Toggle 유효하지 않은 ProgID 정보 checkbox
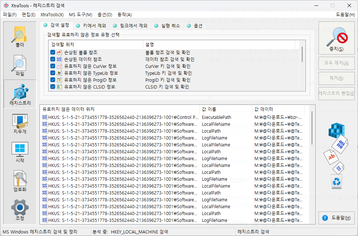Screen dimensions: 358x236 [53, 80]
